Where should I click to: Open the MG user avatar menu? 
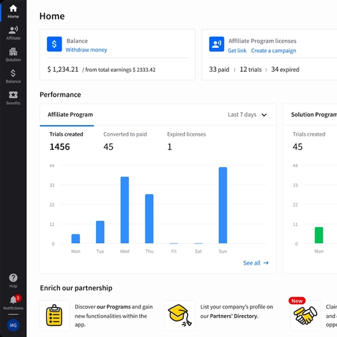click(13, 325)
